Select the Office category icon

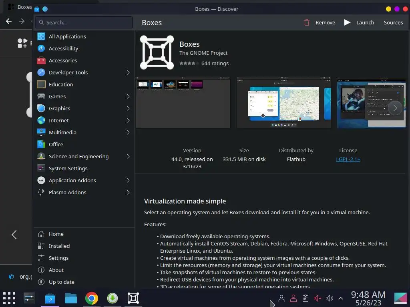(41, 144)
